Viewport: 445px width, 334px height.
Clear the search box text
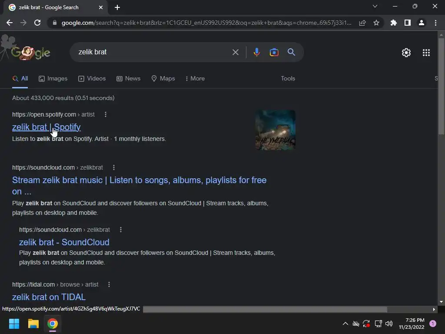tap(235, 52)
